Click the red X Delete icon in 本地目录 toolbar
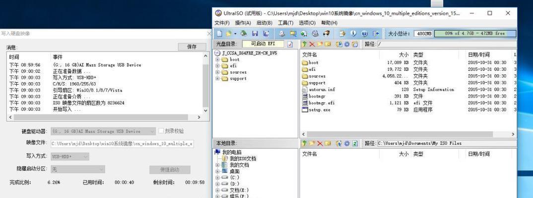This screenshot has height=198, width=533. (x=320, y=144)
